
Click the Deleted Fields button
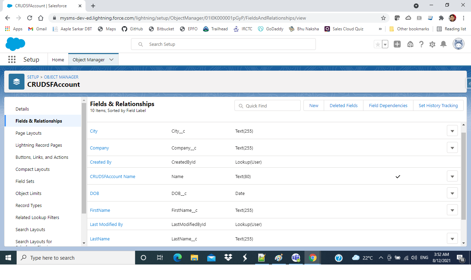344,106
